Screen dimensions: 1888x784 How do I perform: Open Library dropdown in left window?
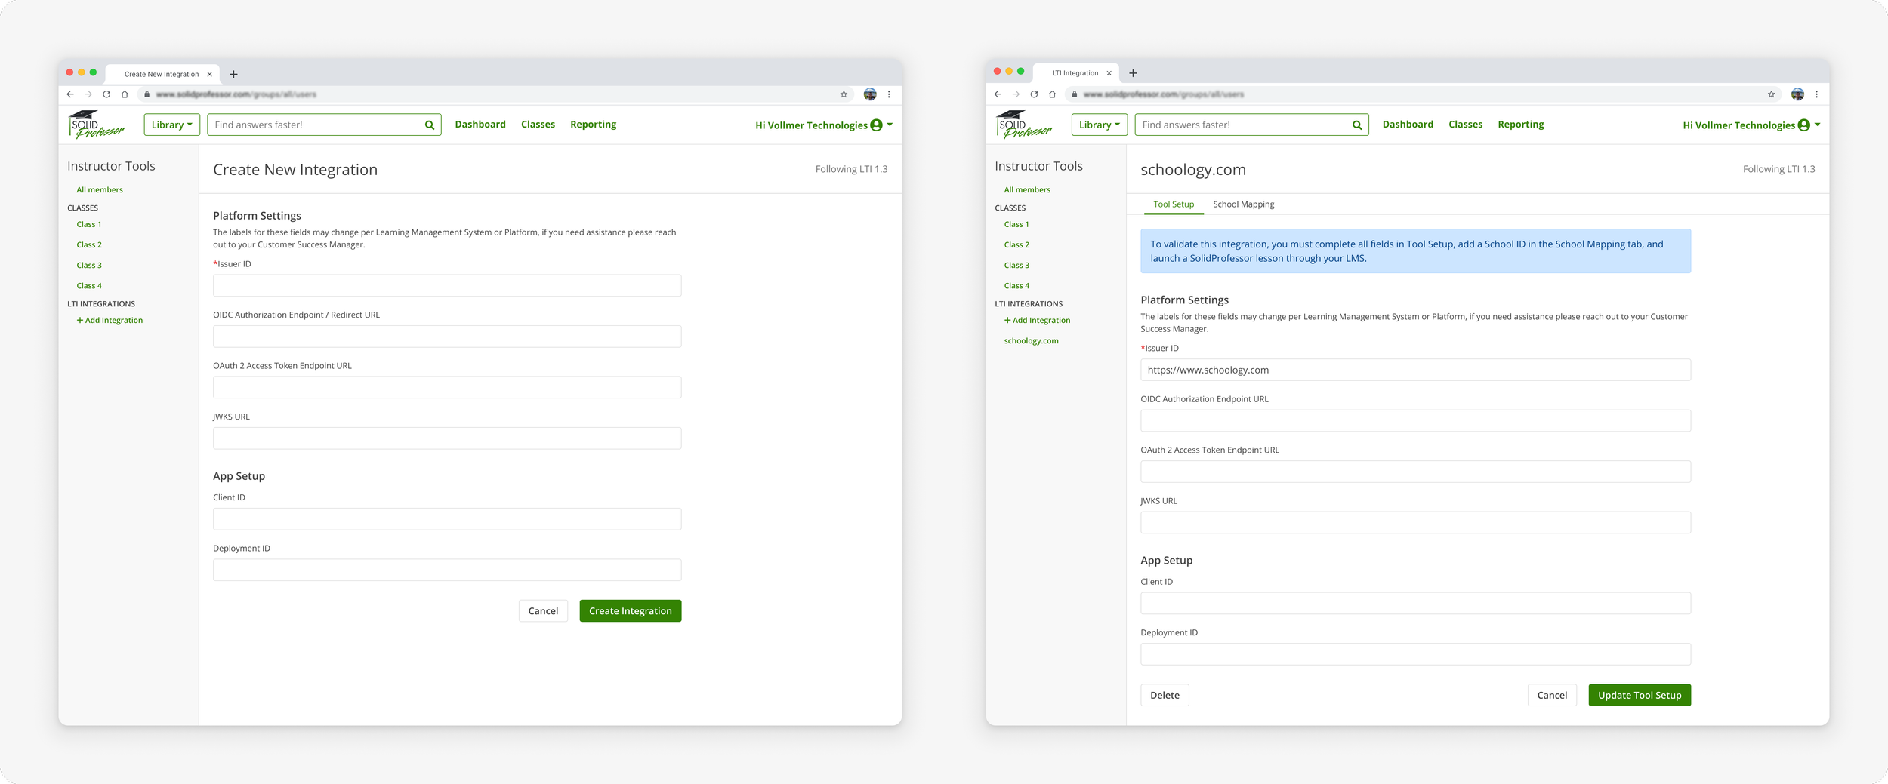(x=172, y=125)
